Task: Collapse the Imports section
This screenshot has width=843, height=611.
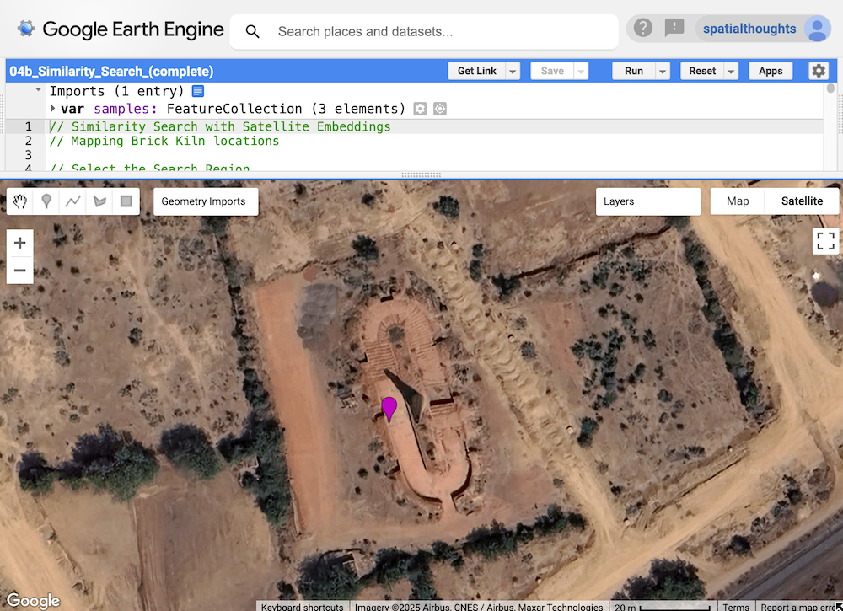Action: click(x=38, y=91)
